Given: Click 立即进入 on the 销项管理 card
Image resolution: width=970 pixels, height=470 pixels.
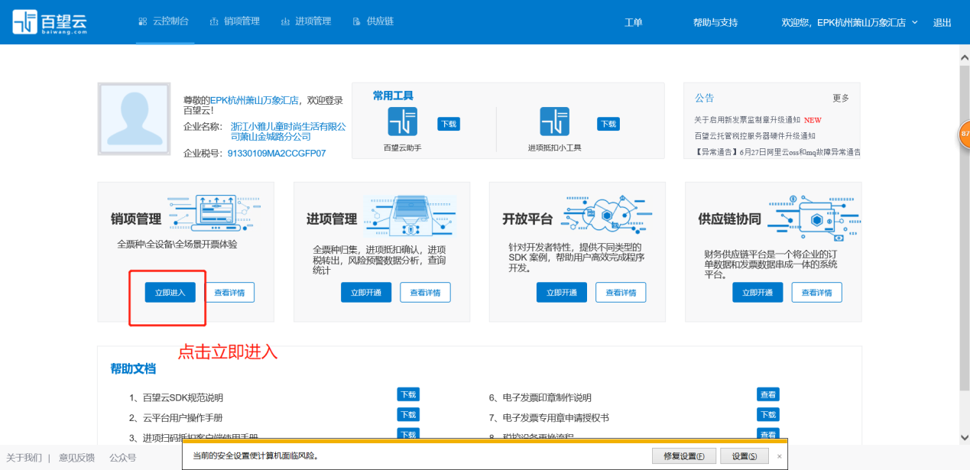Looking at the screenshot, I should (170, 292).
